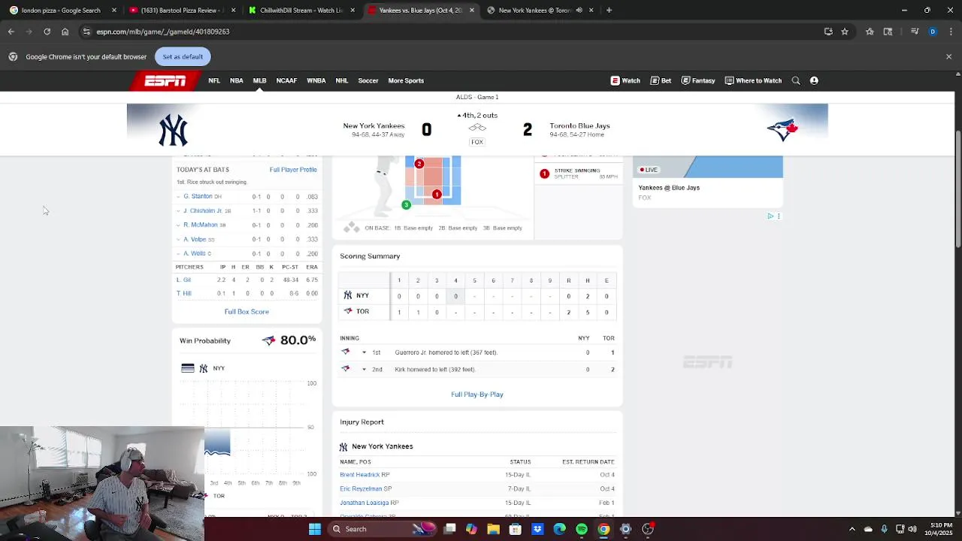Expand R. McMahon at-bat details
Screen dimensions: 962x541
click(179, 225)
